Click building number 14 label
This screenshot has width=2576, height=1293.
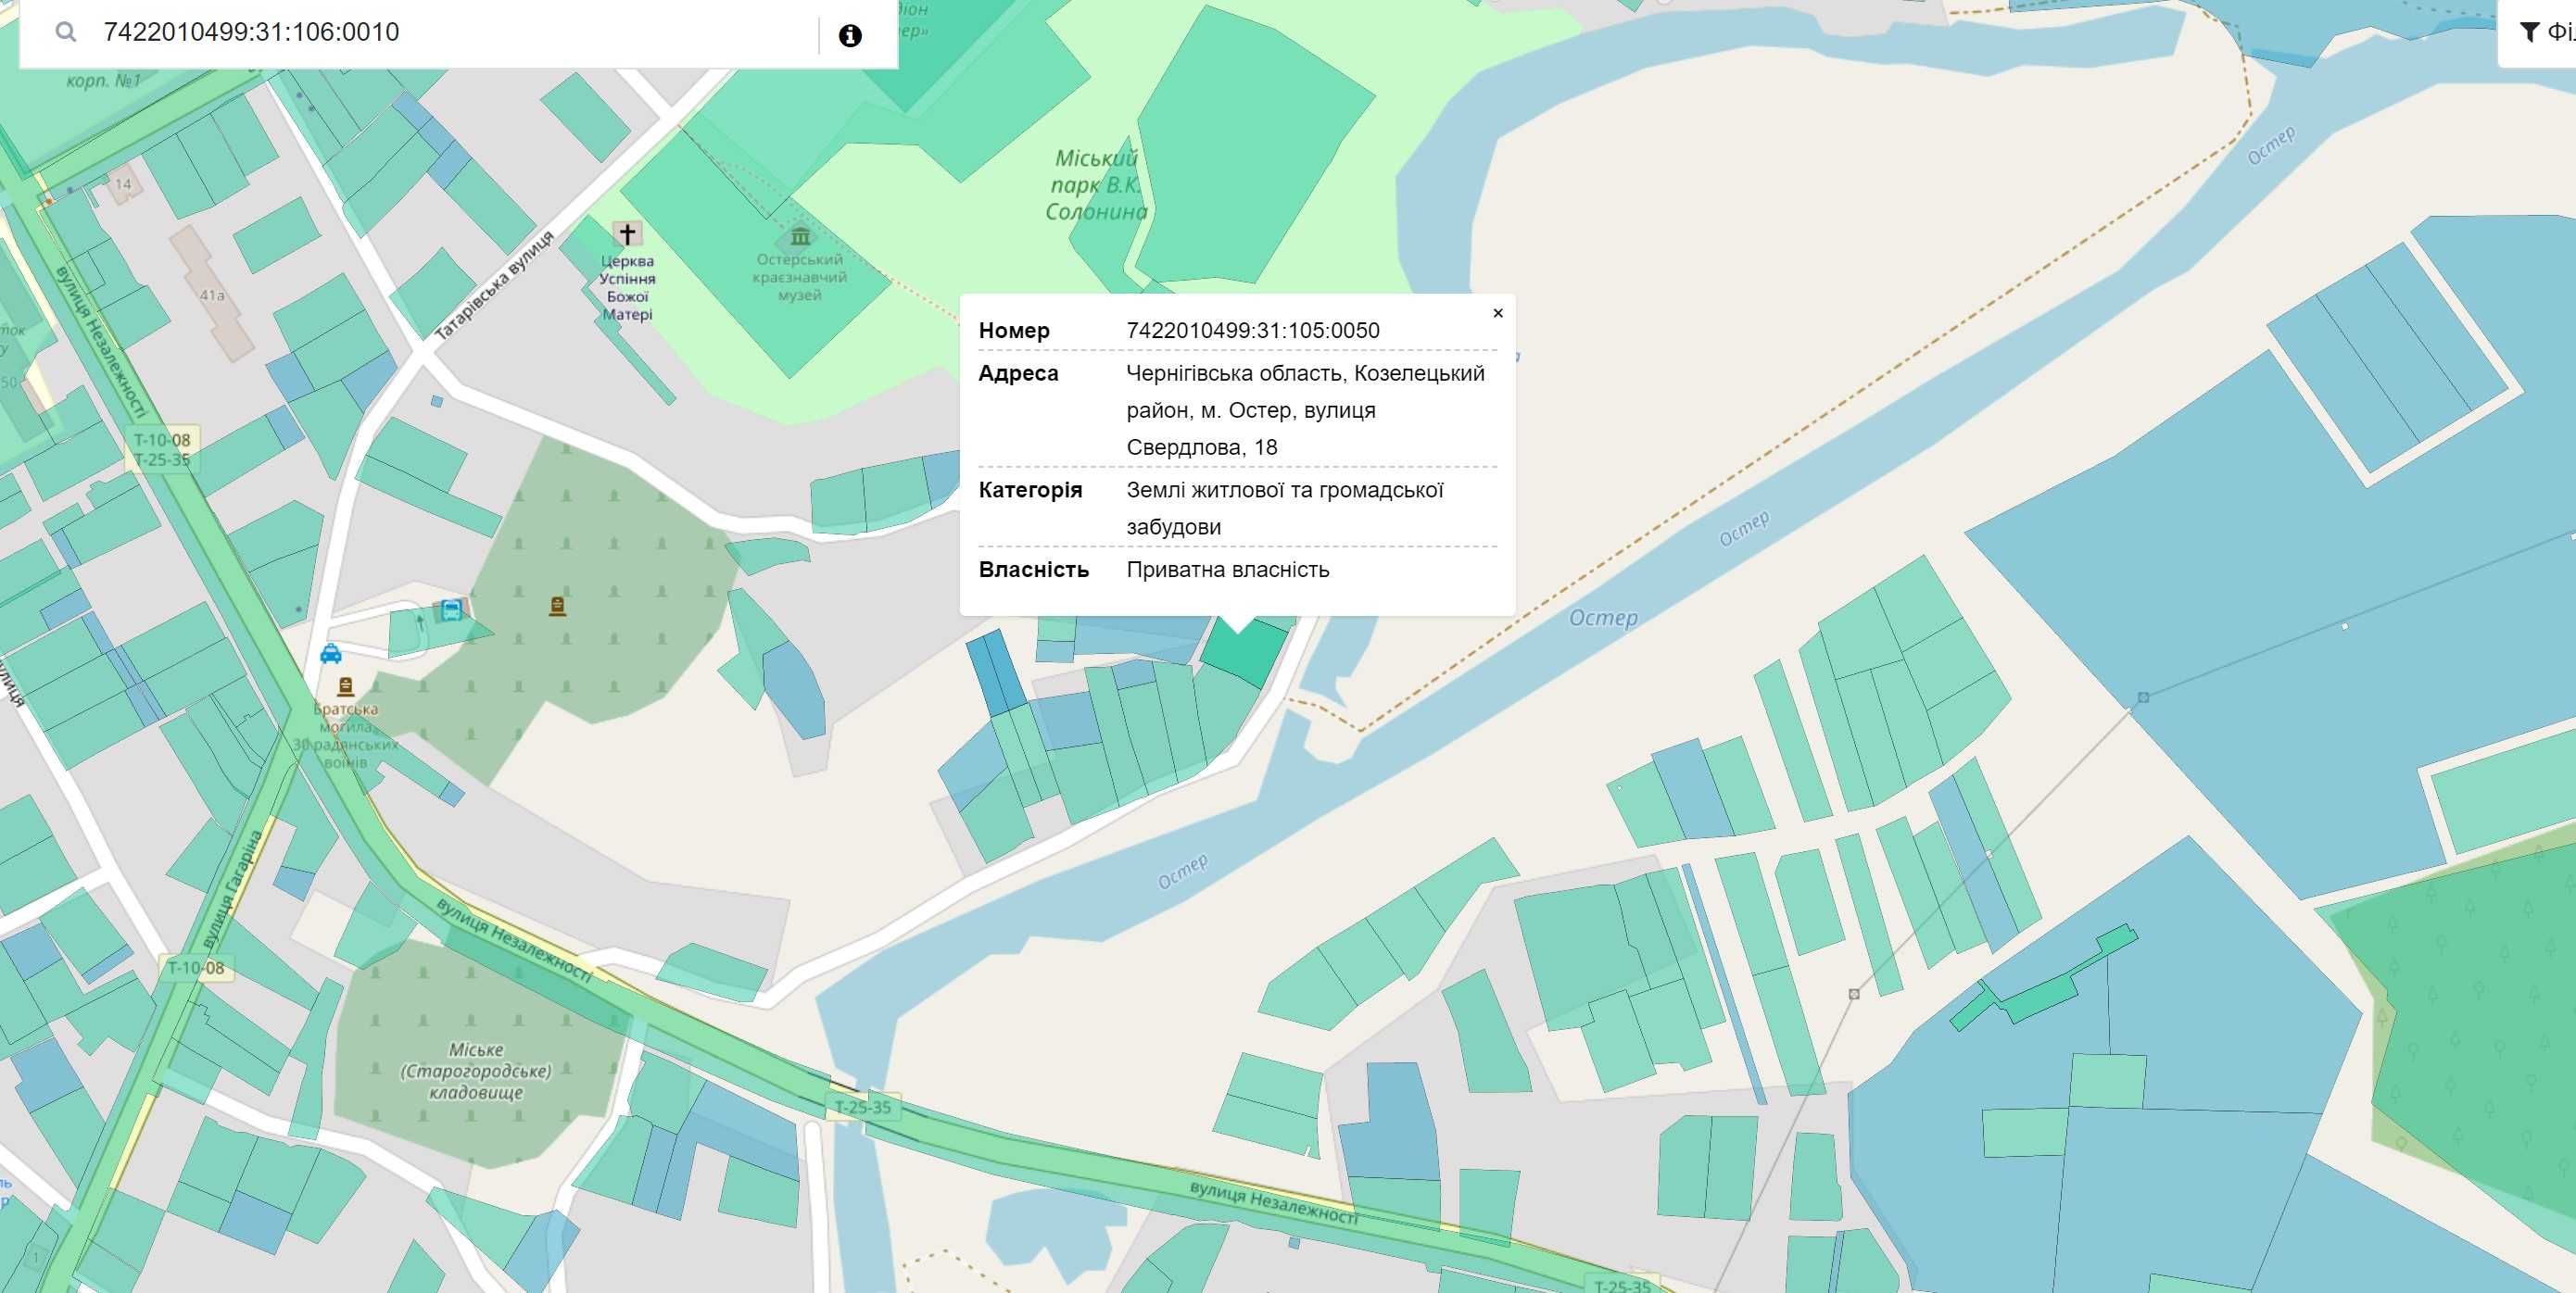123,184
